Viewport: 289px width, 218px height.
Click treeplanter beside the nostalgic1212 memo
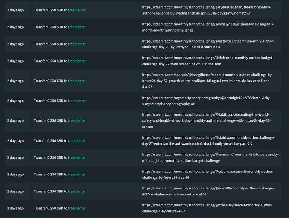pos(77,101)
